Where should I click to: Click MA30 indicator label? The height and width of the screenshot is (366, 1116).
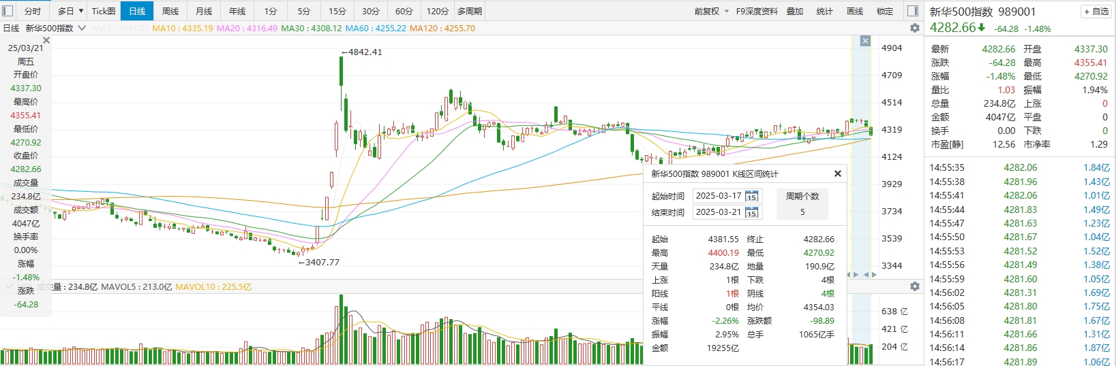[x=312, y=28]
